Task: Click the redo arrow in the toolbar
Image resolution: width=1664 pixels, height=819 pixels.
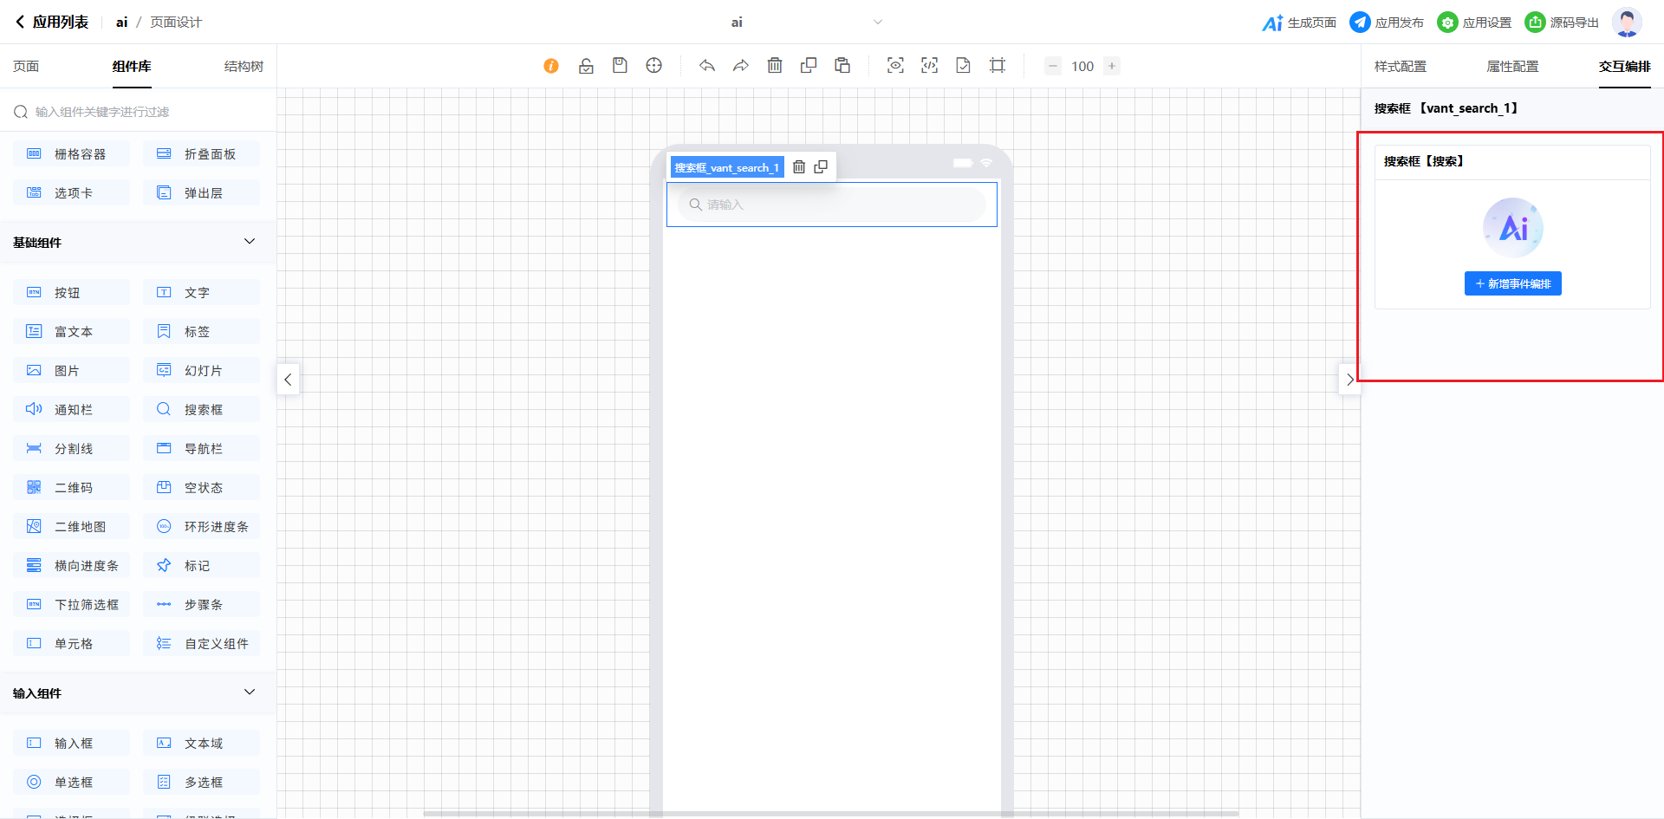Action: (741, 66)
